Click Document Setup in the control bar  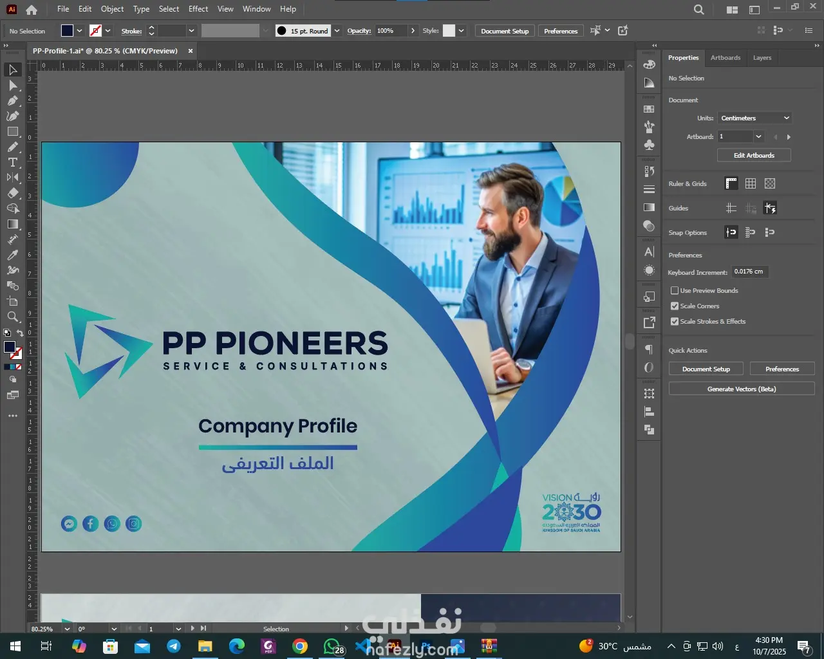pos(505,31)
